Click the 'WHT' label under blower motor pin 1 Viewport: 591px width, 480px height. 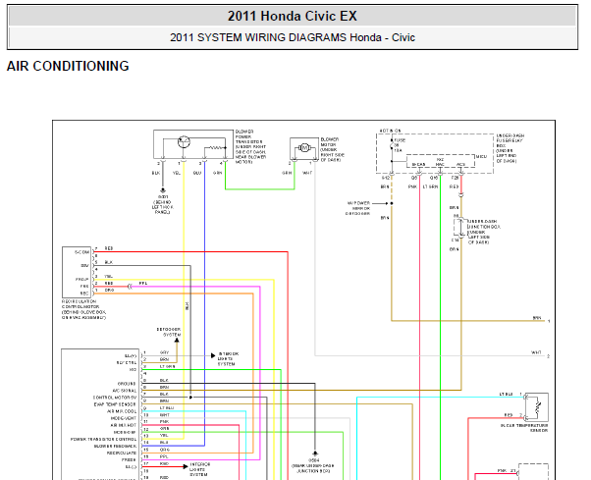click(x=307, y=173)
